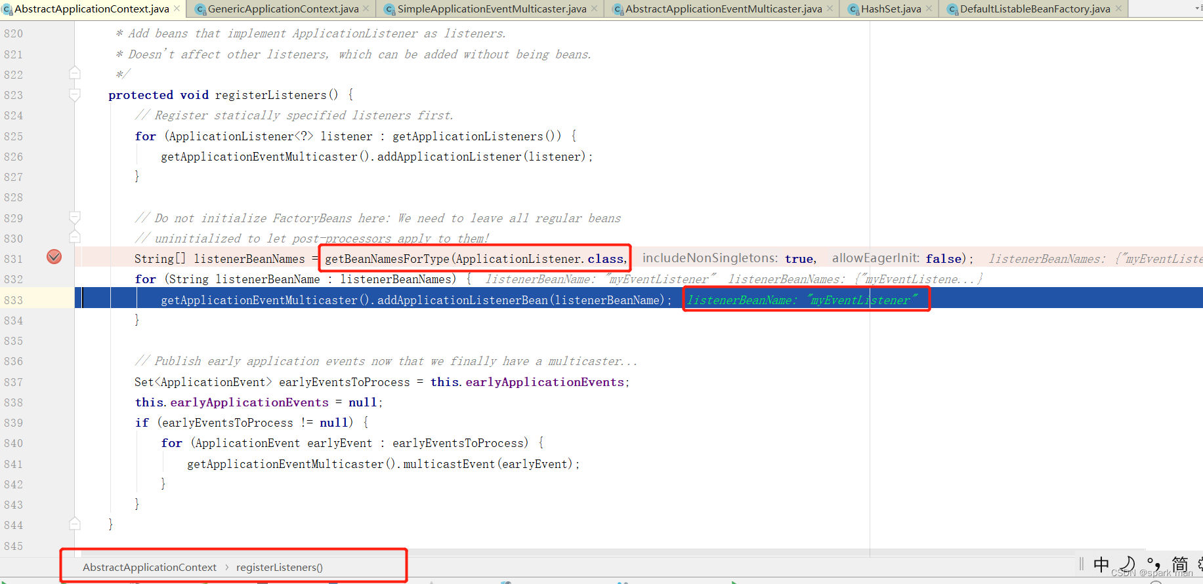The height and width of the screenshot is (584, 1203).
Task: Click the class icon on AbstractApplicationEventMulticaster.java tab
Action: click(x=618, y=9)
